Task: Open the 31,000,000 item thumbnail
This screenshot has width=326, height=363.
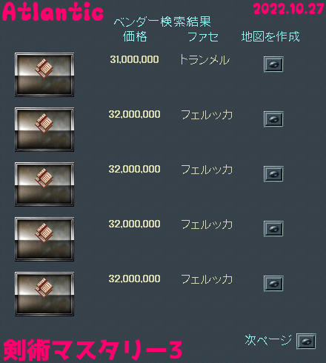Action: click(x=44, y=75)
